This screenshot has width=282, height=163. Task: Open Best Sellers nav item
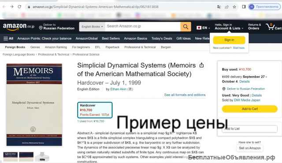click(111, 38)
